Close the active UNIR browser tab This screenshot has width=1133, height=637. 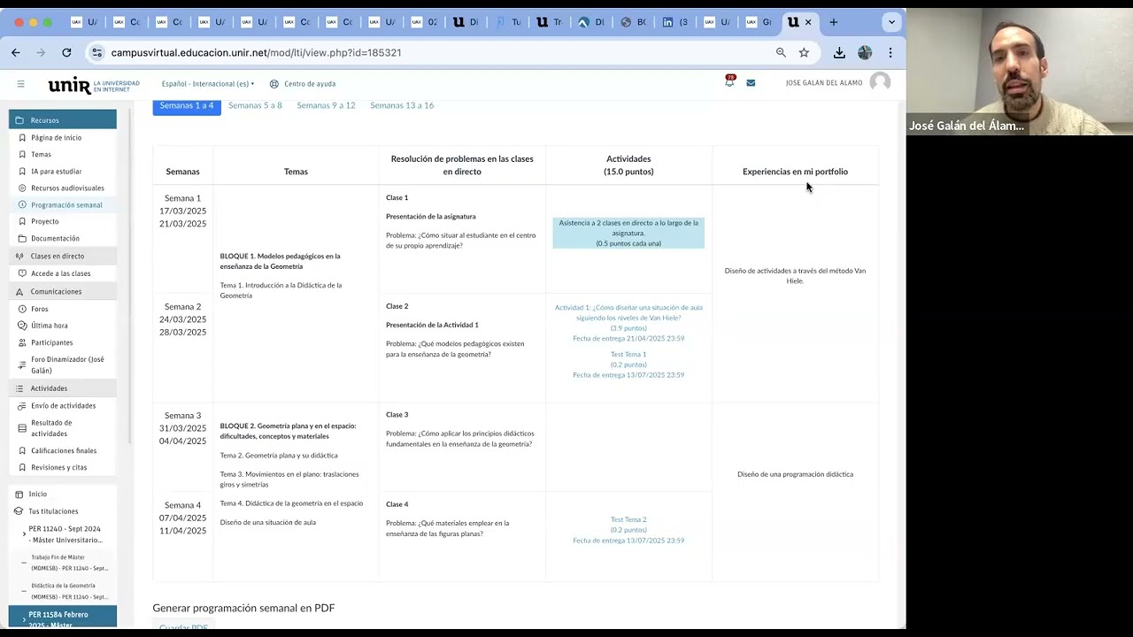[x=807, y=22]
